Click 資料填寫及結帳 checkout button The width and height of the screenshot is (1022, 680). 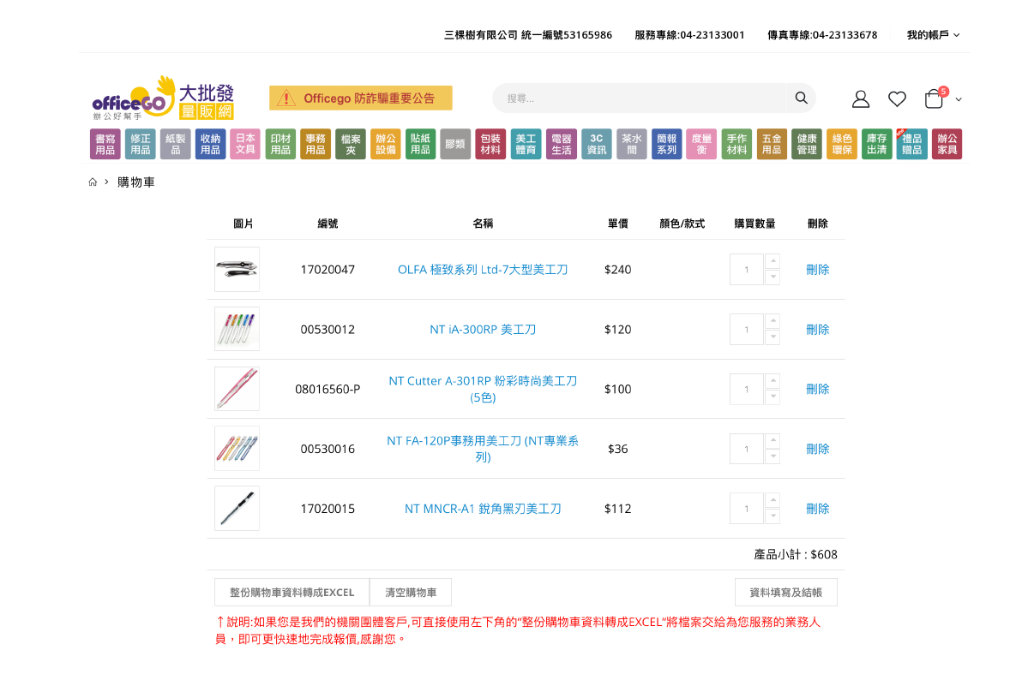[x=785, y=593]
